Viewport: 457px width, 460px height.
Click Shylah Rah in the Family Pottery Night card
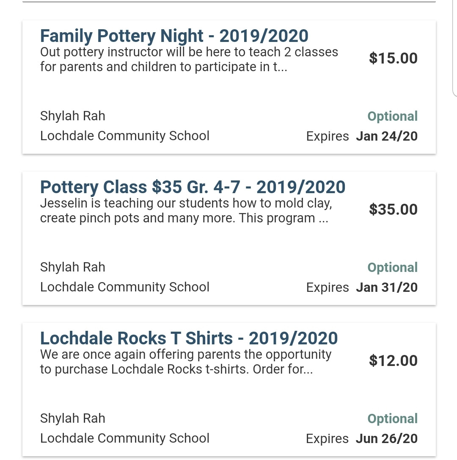[x=72, y=116]
